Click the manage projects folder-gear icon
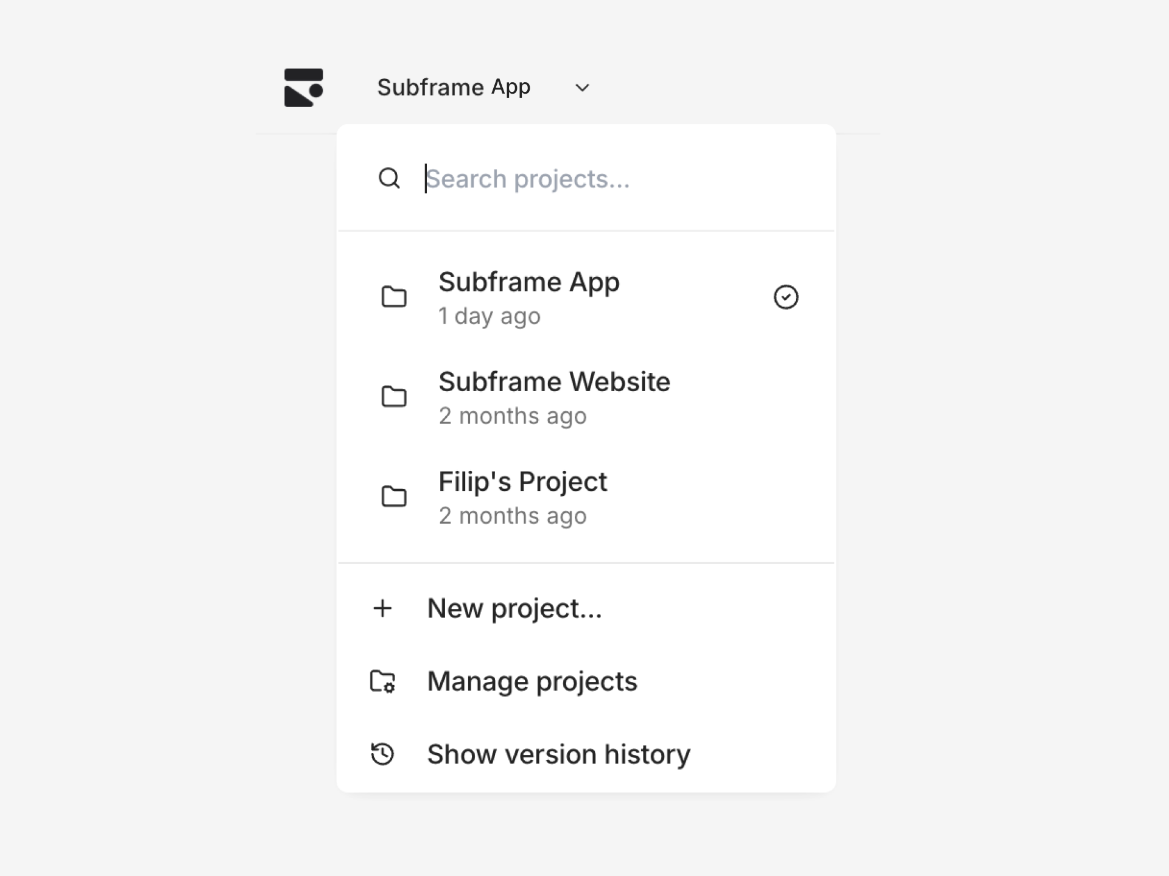 click(382, 681)
